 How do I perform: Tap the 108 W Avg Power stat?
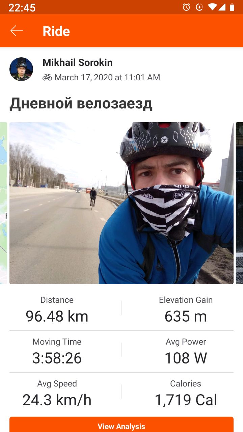click(x=186, y=352)
